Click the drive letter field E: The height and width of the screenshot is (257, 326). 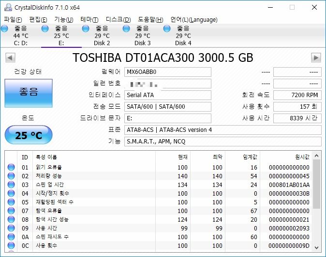tap(168, 118)
